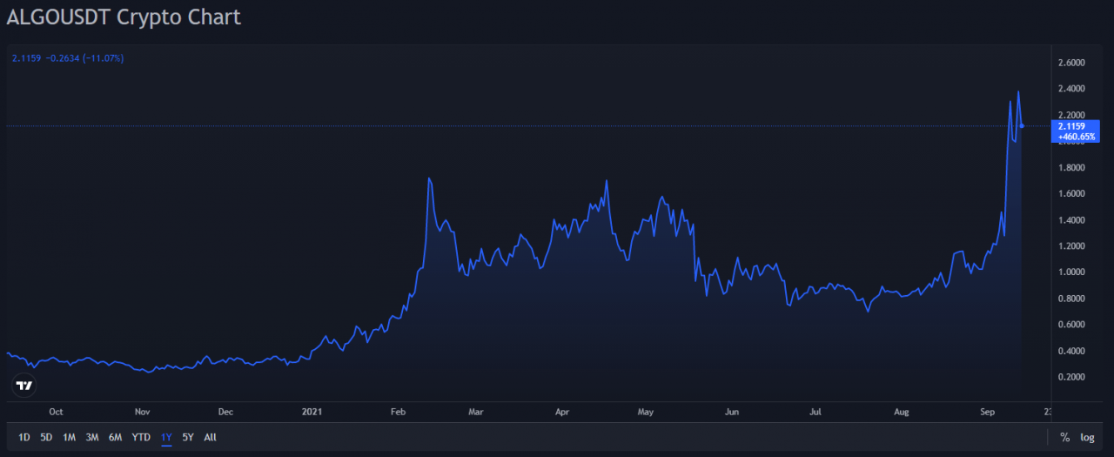Select the YTD range
The image size is (1114, 457).
[141, 437]
